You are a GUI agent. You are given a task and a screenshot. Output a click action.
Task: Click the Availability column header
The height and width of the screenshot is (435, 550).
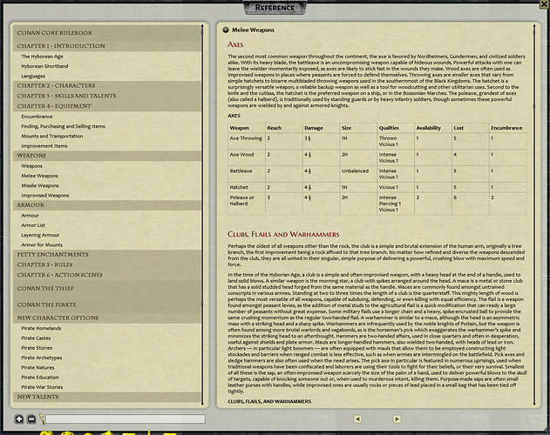(x=433, y=128)
